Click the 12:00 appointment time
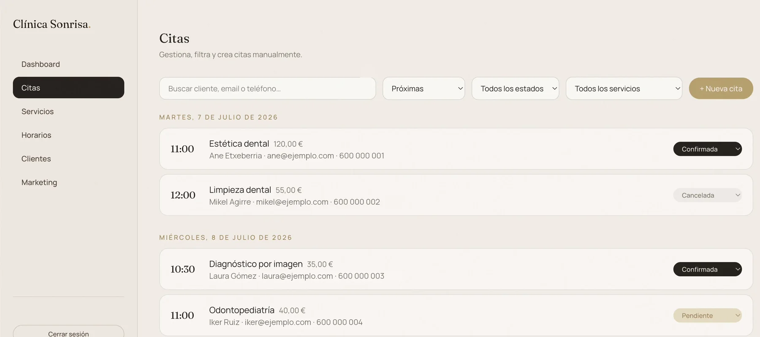The image size is (760, 337). click(183, 195)
